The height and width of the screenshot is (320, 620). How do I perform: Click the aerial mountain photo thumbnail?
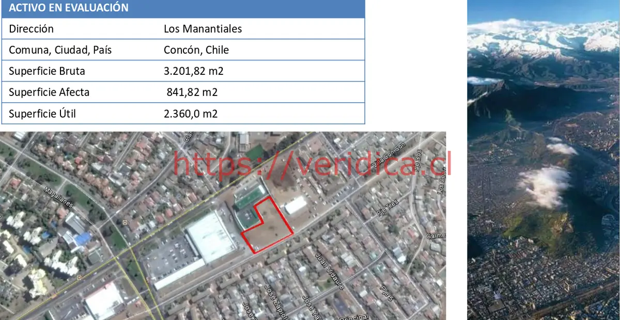(542, 160)
